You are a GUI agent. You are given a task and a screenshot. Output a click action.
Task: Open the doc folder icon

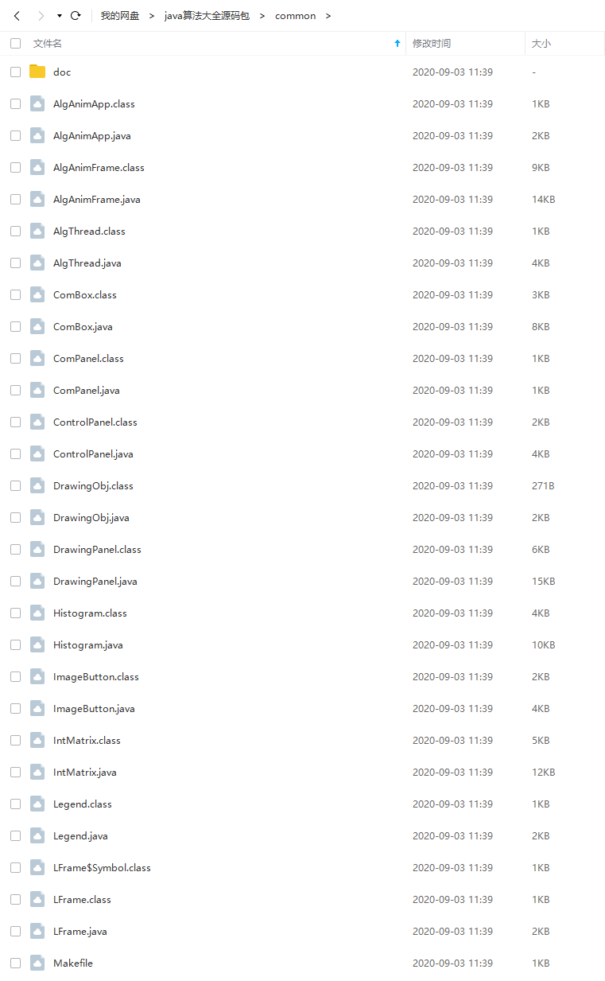[x=37, y=72]
